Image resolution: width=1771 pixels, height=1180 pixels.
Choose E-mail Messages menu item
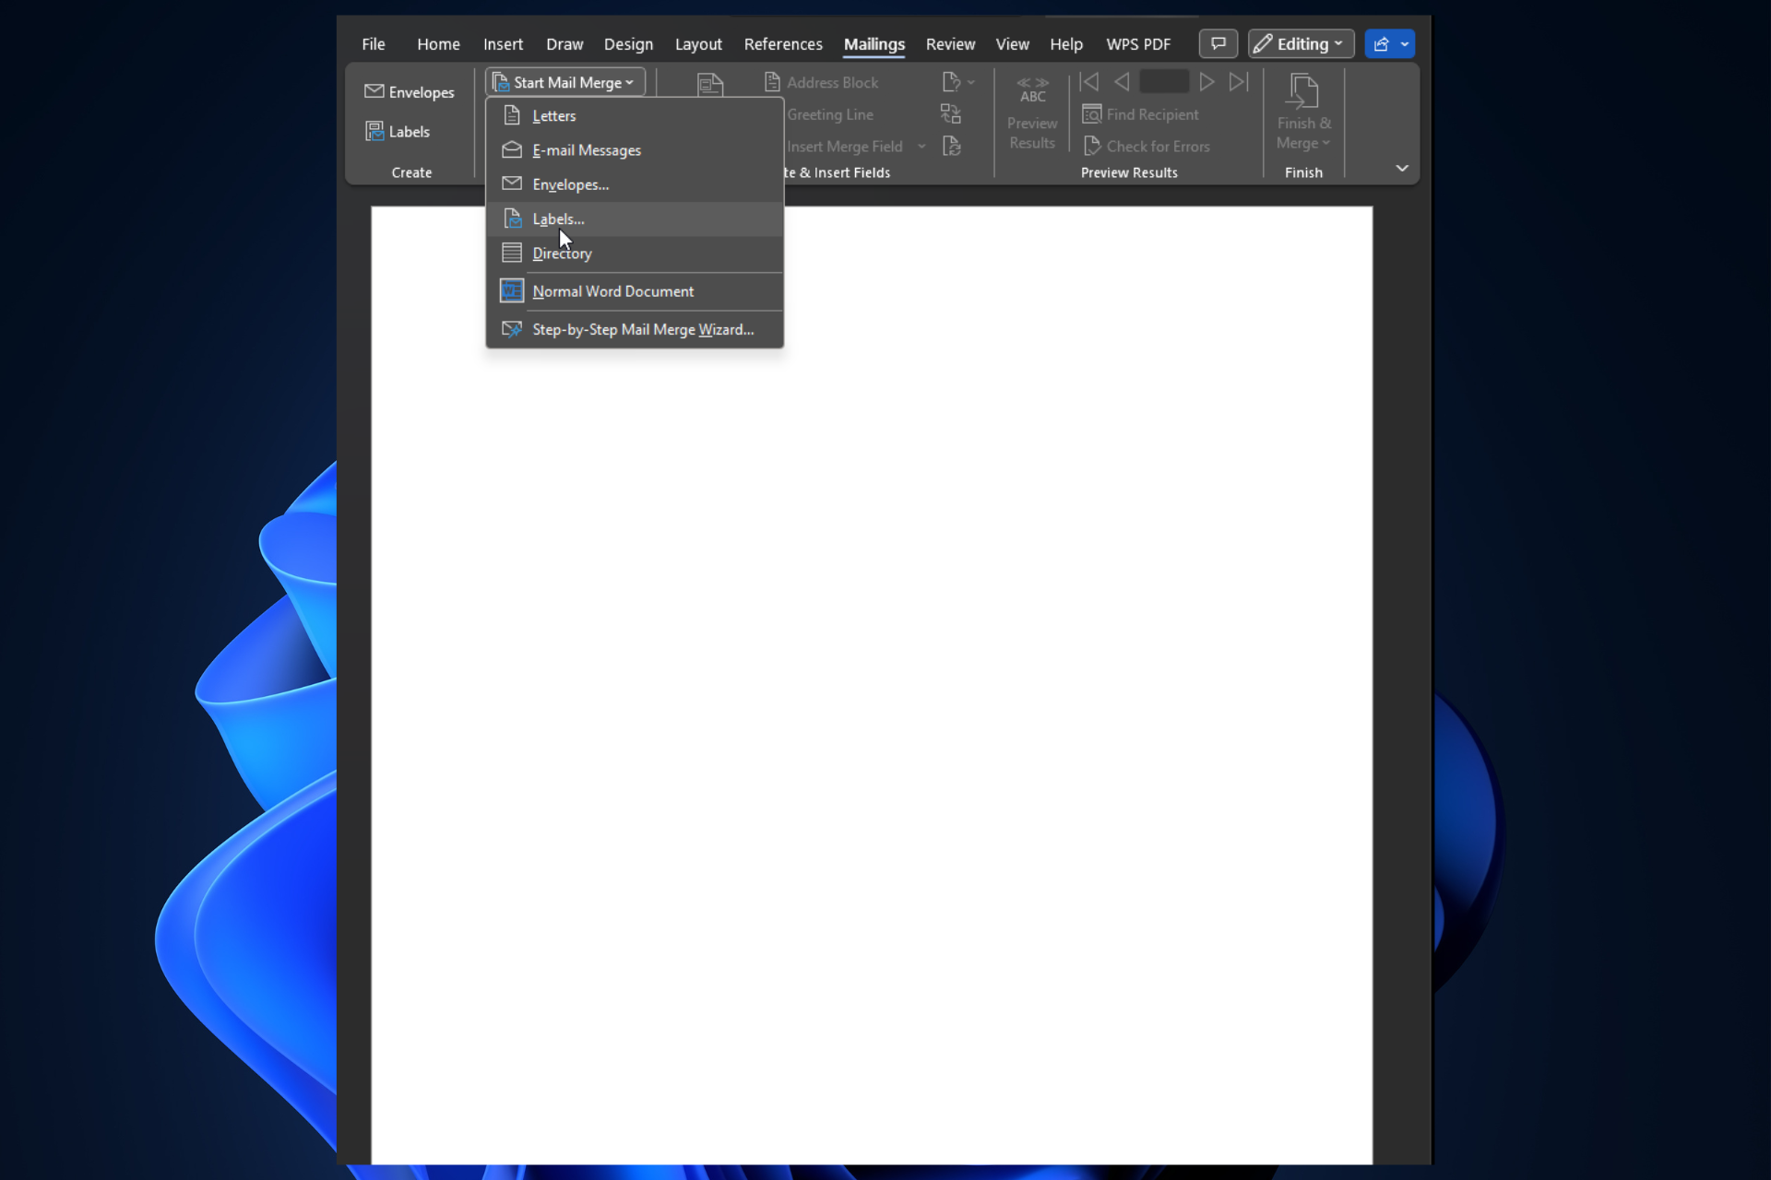635,150
